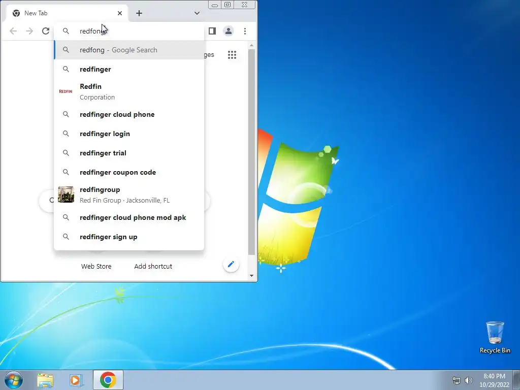Viewport: 520px width, 390px height.
Task: Click the Show desktop strip
Action: pos(516,380)
